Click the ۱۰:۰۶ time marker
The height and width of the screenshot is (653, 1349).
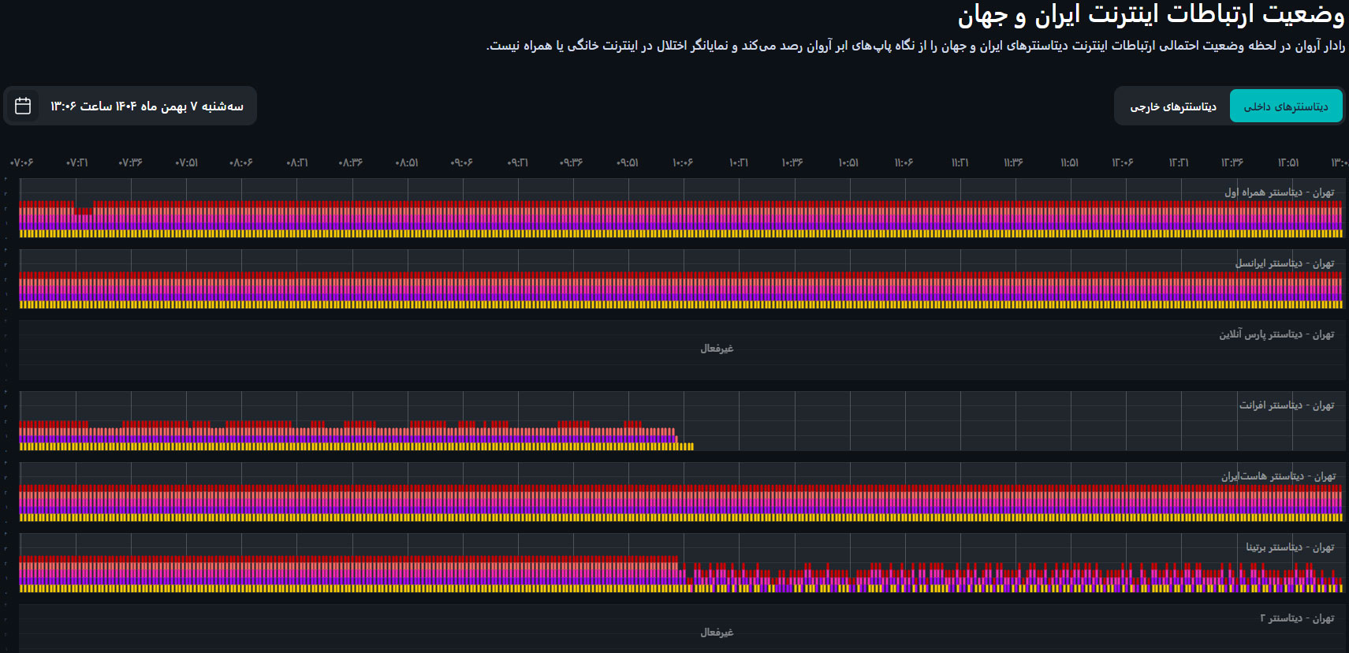pyautogui.click(x=683, y=162)
